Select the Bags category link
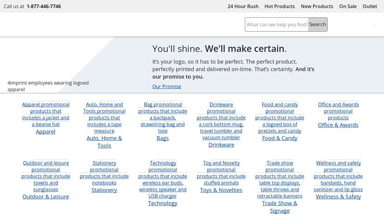This screenshot has width=384, height=216. pyautogui.click(x=163, y=138)
